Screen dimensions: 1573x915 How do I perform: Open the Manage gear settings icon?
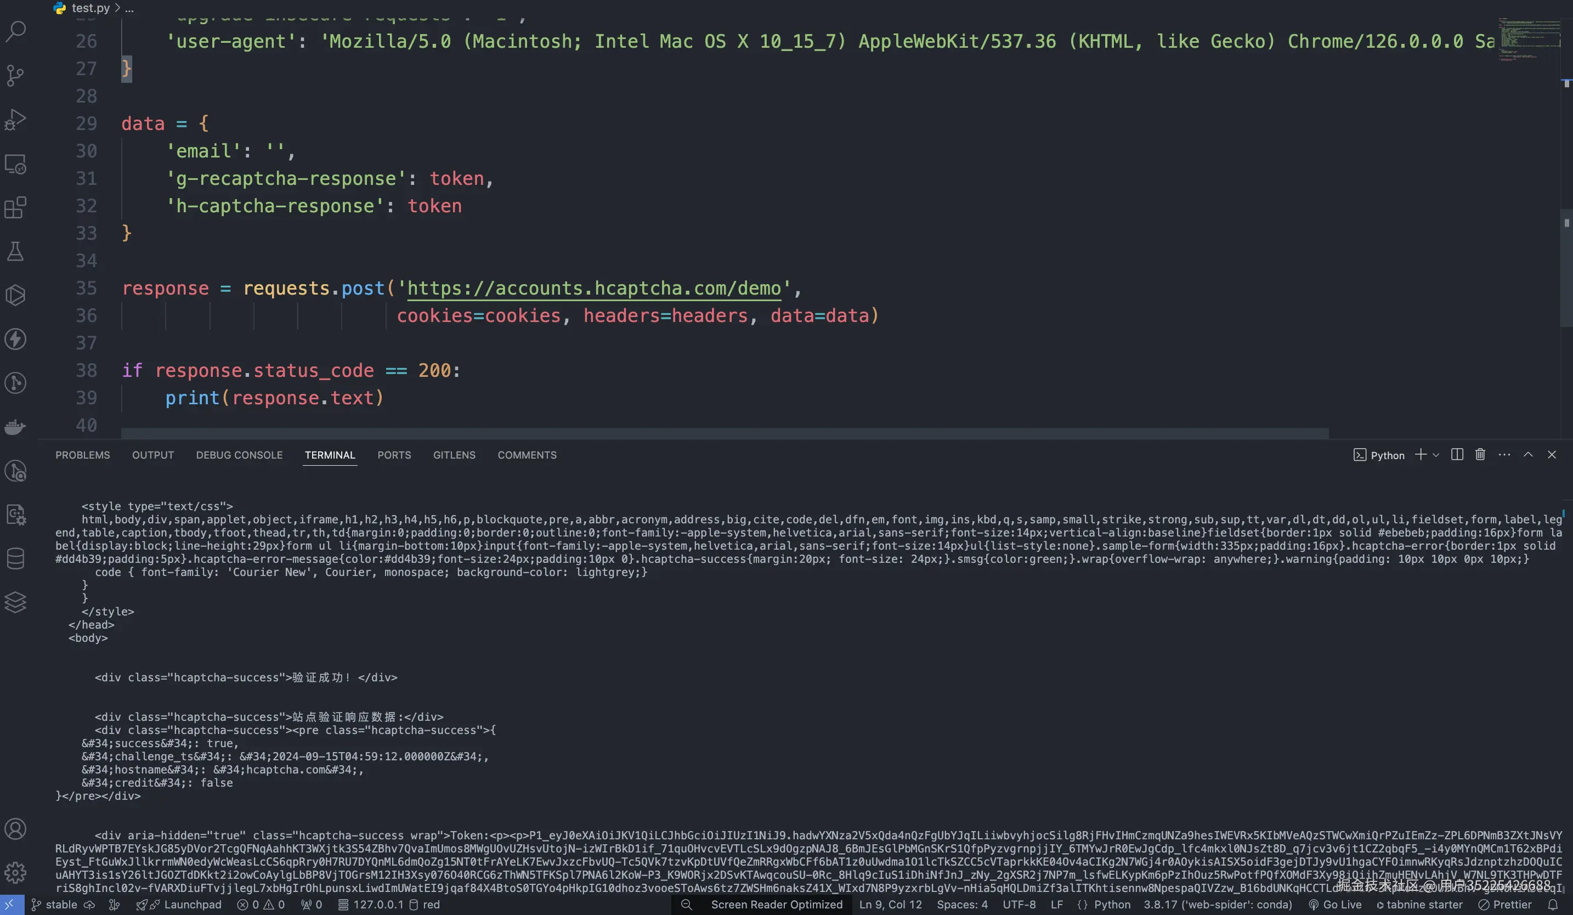coord(15,873)
